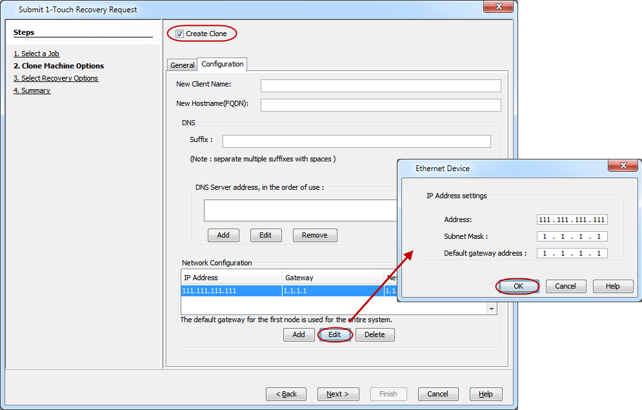Toggle the Create Clone checkbox

tap(180, 34)
